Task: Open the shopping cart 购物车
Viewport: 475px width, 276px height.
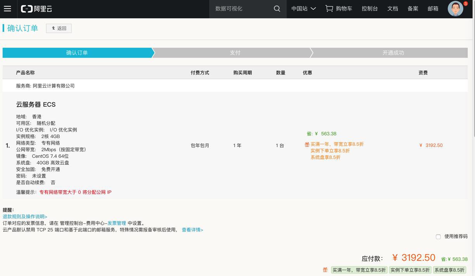Action: [339, 9]
